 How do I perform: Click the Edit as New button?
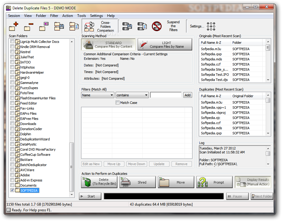[91, 164]
